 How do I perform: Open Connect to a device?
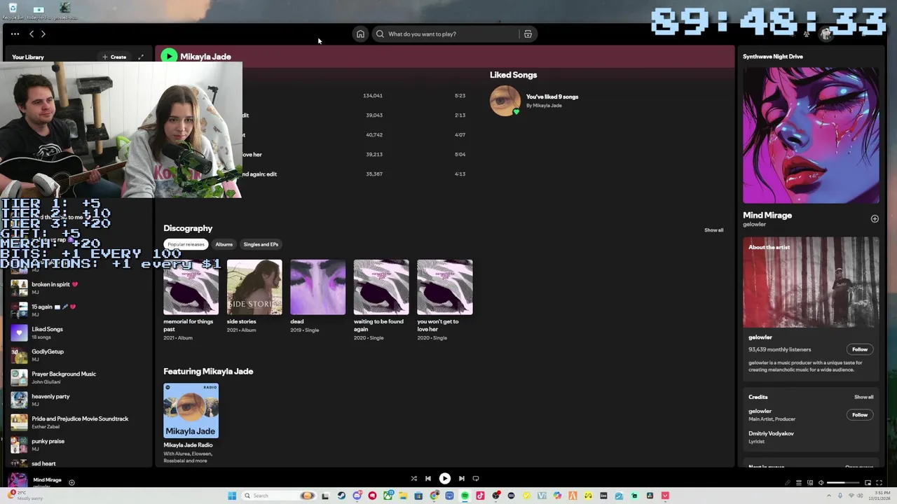pyautogui.click(x=810, y=482)
